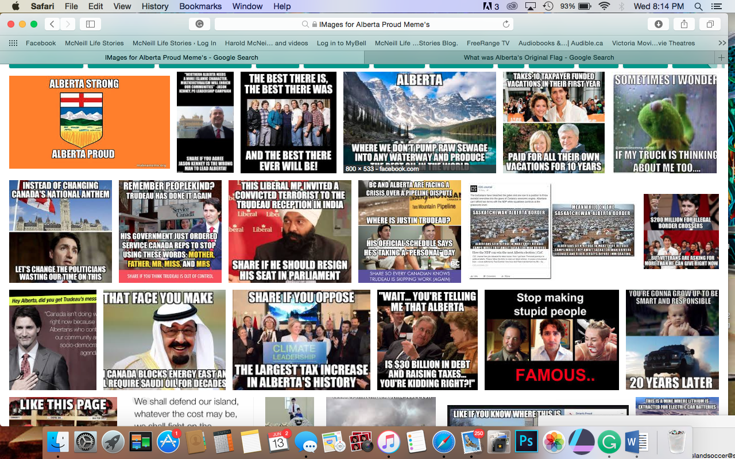Open the Help menu
The image size is (735, 459).
pos(282,6)
